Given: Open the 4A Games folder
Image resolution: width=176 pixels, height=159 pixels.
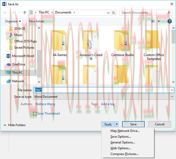Looking at the screenshot, I should click(x=60, y=44).
